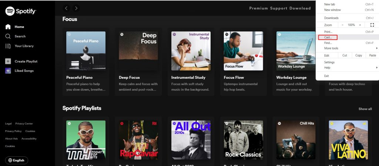Open the Accessibility link
This screenshot has height=166, width=379.
(x=29, y=139)
